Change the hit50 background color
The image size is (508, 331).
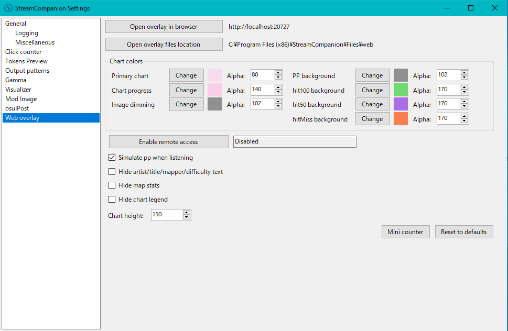[372, 104]
